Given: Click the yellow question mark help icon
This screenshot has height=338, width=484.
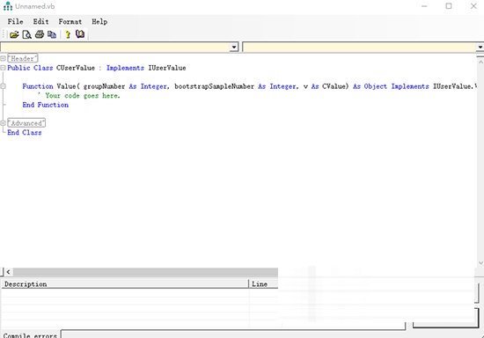Looking at the screenshot, I should click(x=68, y=34).
